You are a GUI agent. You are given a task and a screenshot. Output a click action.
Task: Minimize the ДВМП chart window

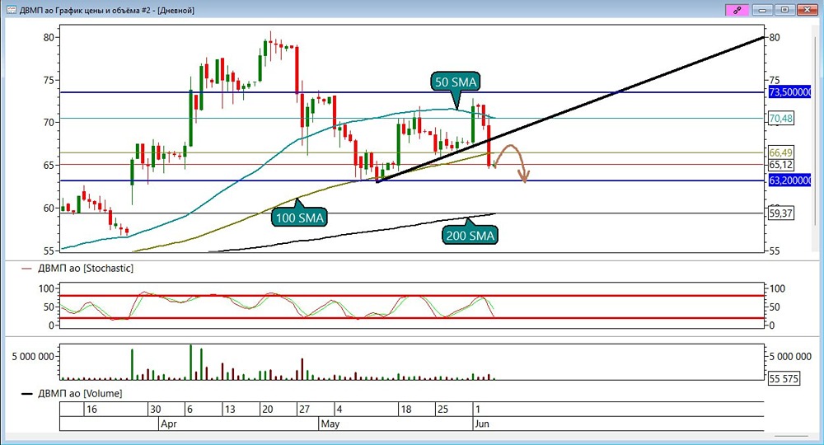coord(762,9)
